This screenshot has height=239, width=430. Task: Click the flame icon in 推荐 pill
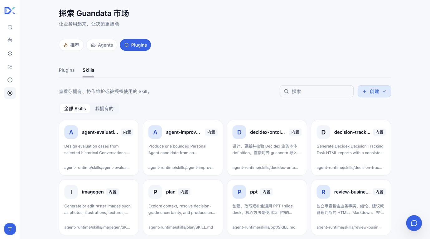coord(65,45)
